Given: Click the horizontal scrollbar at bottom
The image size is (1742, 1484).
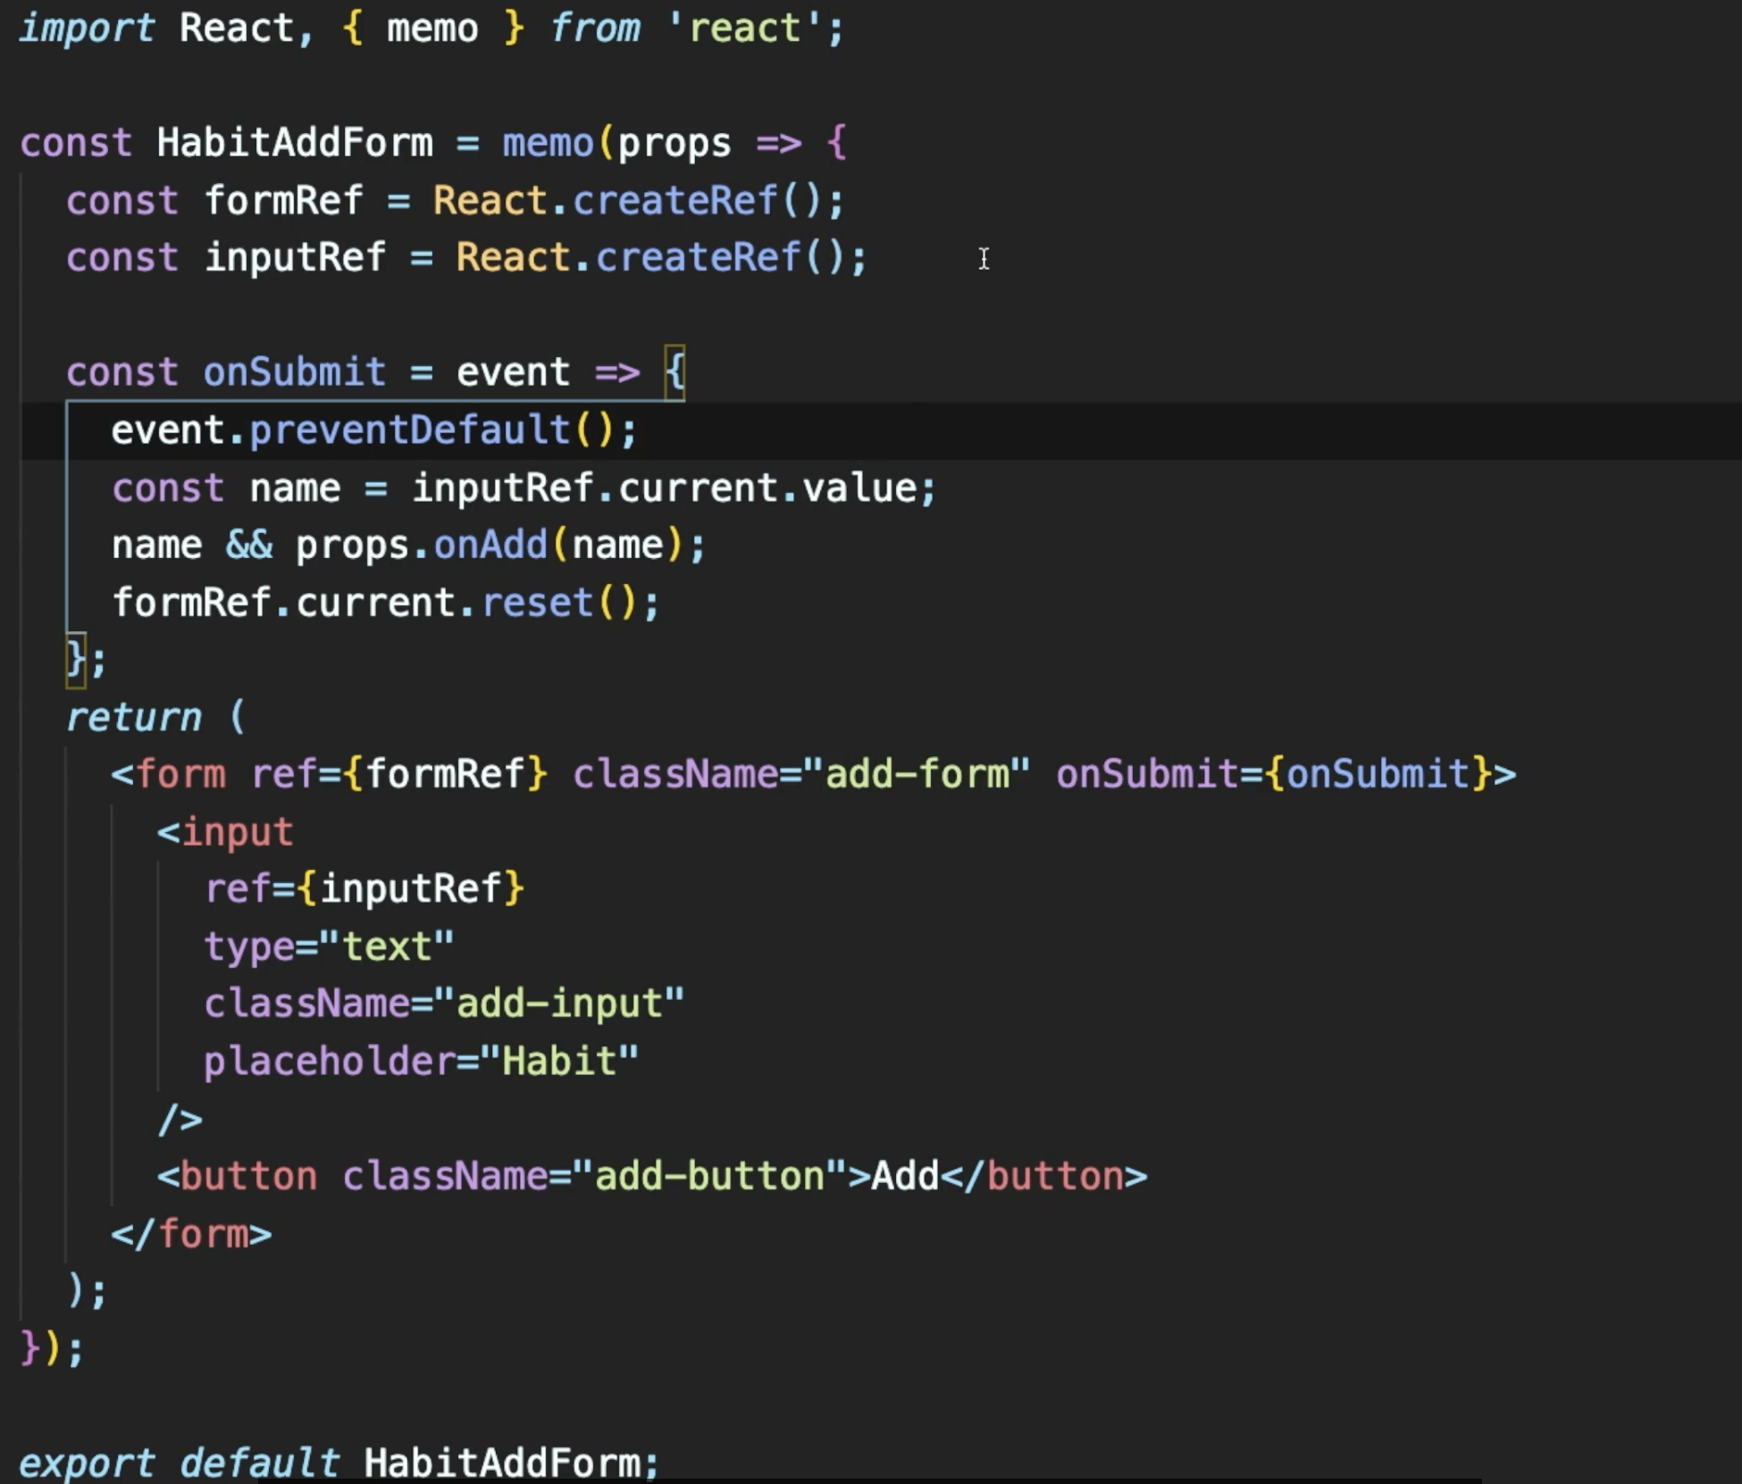Looking at the screenshot, I should pyautogui.click(x=868, y=1480).
